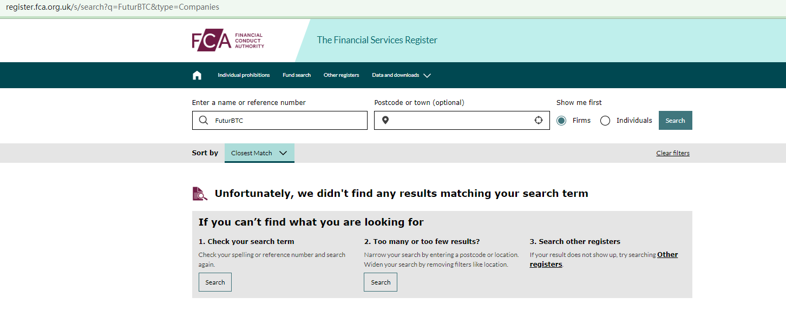Go to Fund search
This screenshot has height=317, width=786.
pyautogui.click(x=297, y=75)
